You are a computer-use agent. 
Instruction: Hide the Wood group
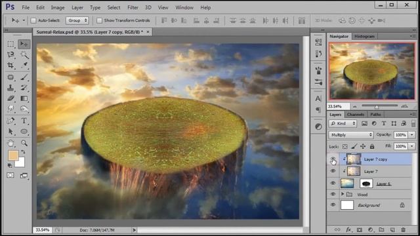(x=333, y=194)
